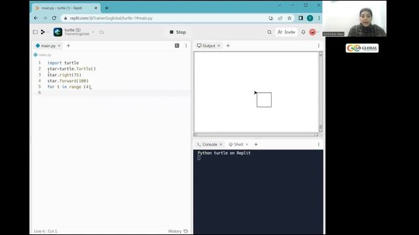
Task: Click the drawn square in turtle output
Action: (264, 100)
